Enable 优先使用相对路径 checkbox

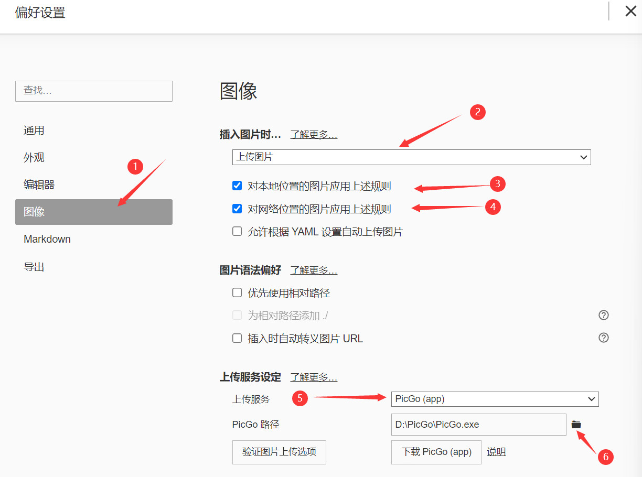point(237,292)
